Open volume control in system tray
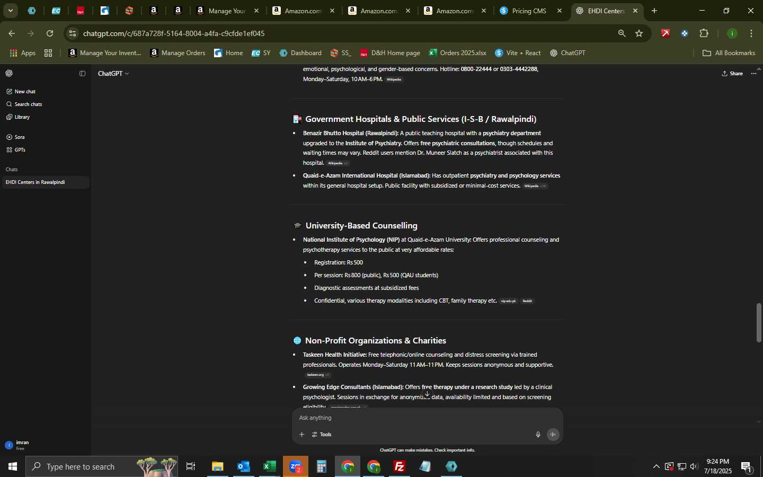Screen dimensions: 763x477 click(695, 467)
